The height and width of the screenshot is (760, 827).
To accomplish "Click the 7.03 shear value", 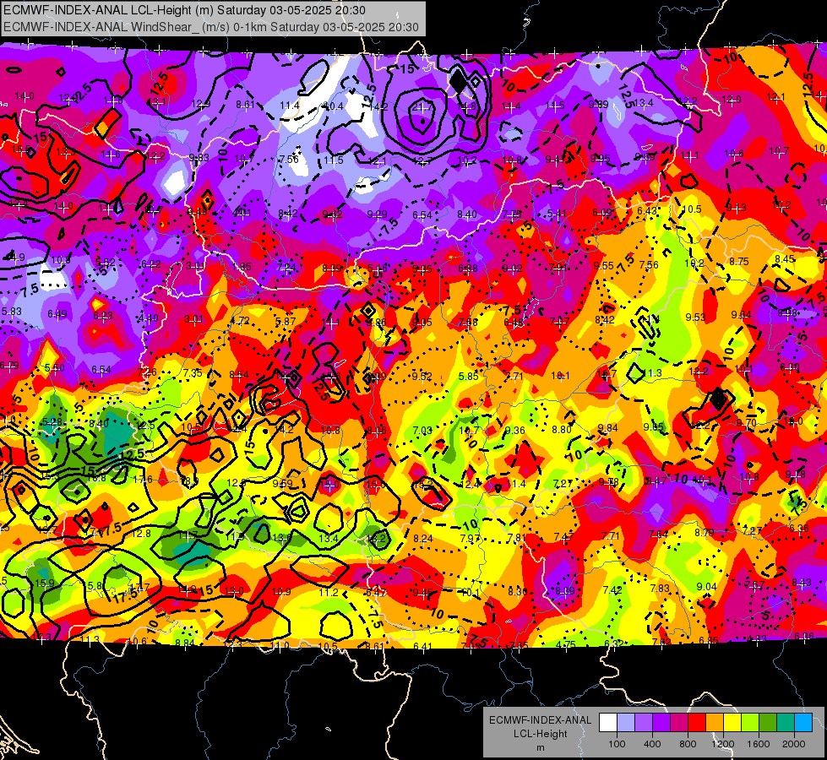I will [x=422, y=431].
